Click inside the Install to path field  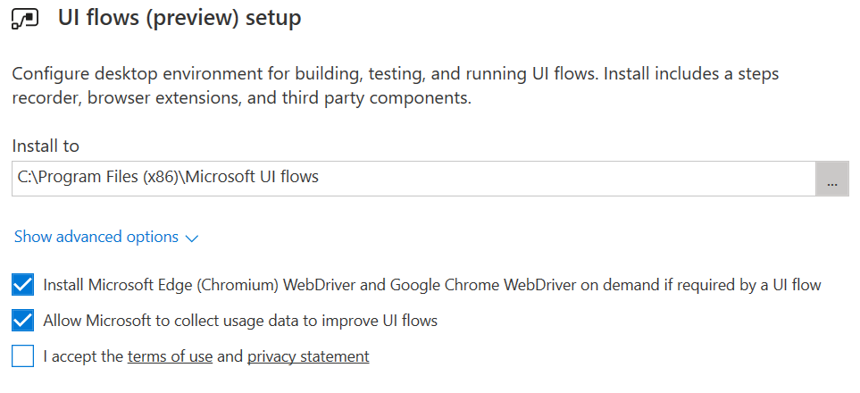tap(413, 179)
